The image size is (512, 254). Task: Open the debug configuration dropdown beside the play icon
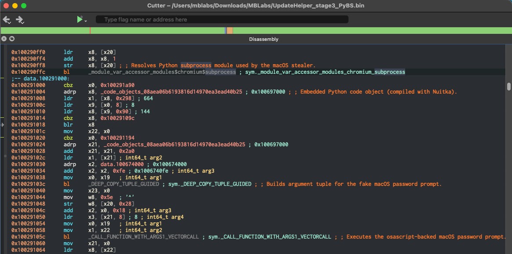pyautogui.click(x=85, y=21)
